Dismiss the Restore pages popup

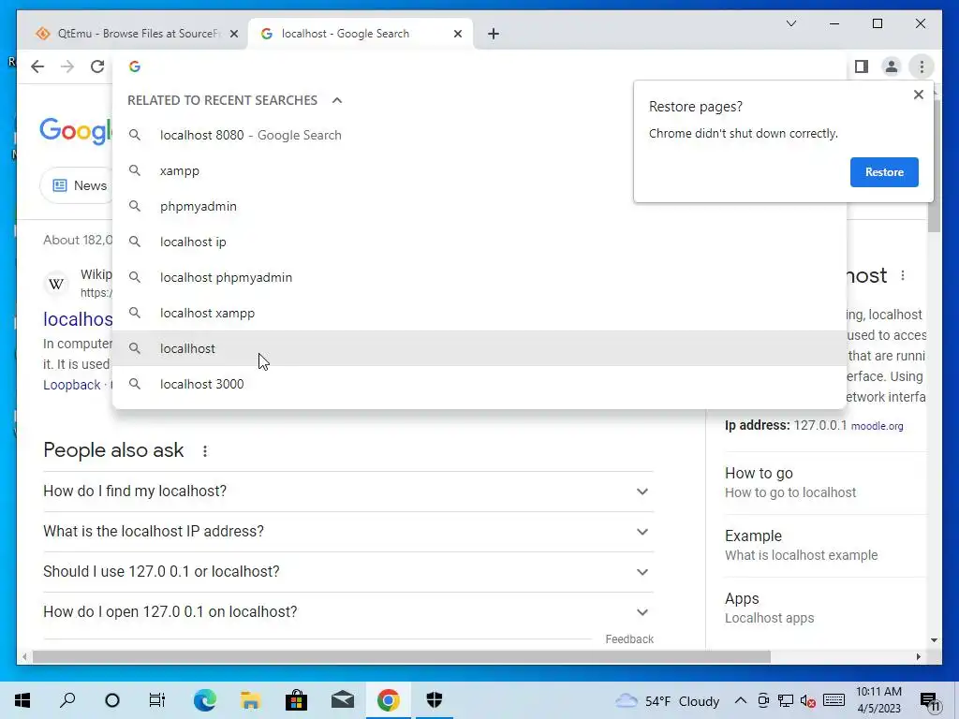(x=918, y=95)
